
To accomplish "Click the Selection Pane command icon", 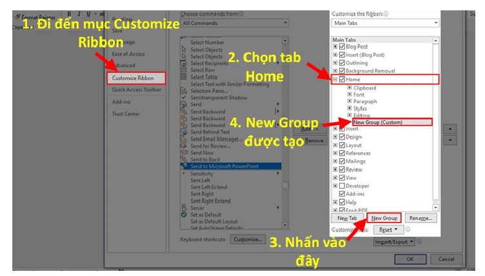I will coord(184,91).
